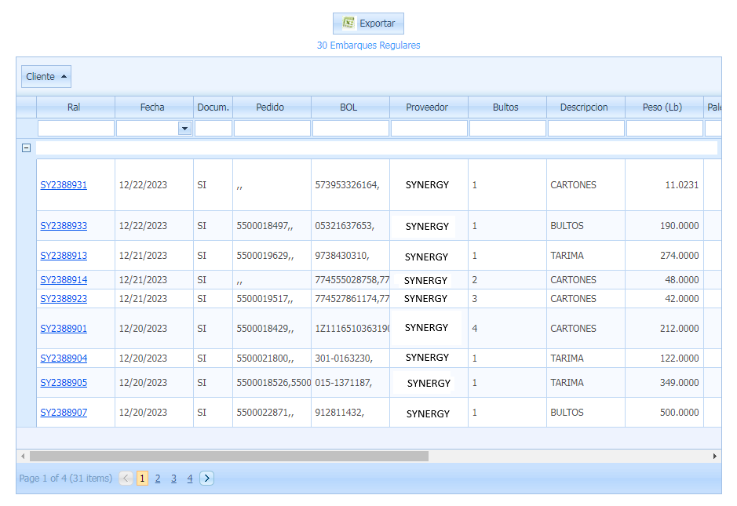Open shipment SY2388931 link
Screen dimensions: 737x506
click(64, 186)
